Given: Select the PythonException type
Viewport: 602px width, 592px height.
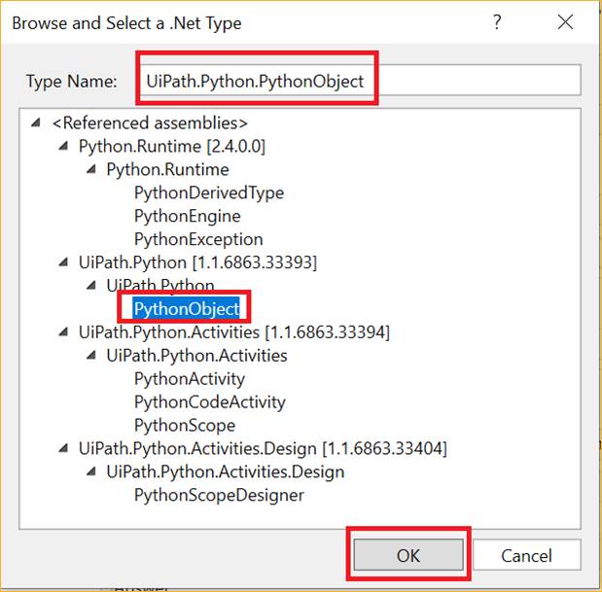Looking at the screenshot, I should tap(198, 239).
